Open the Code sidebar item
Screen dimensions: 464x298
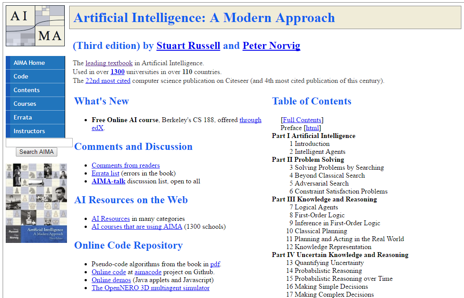pos(36,76)
